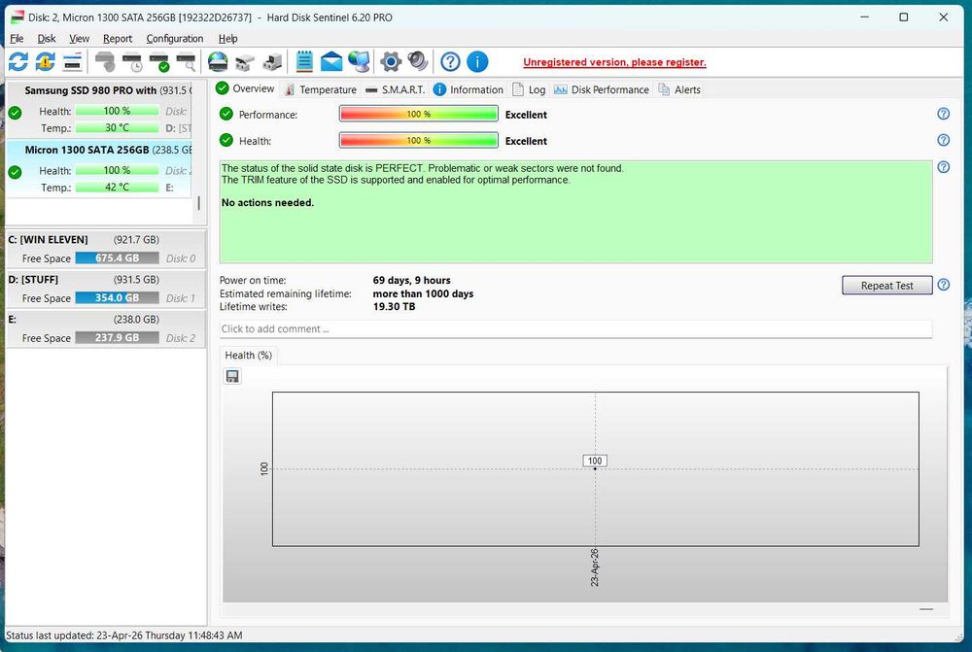Click the Performance 100 % bar

tap(418, 114)
